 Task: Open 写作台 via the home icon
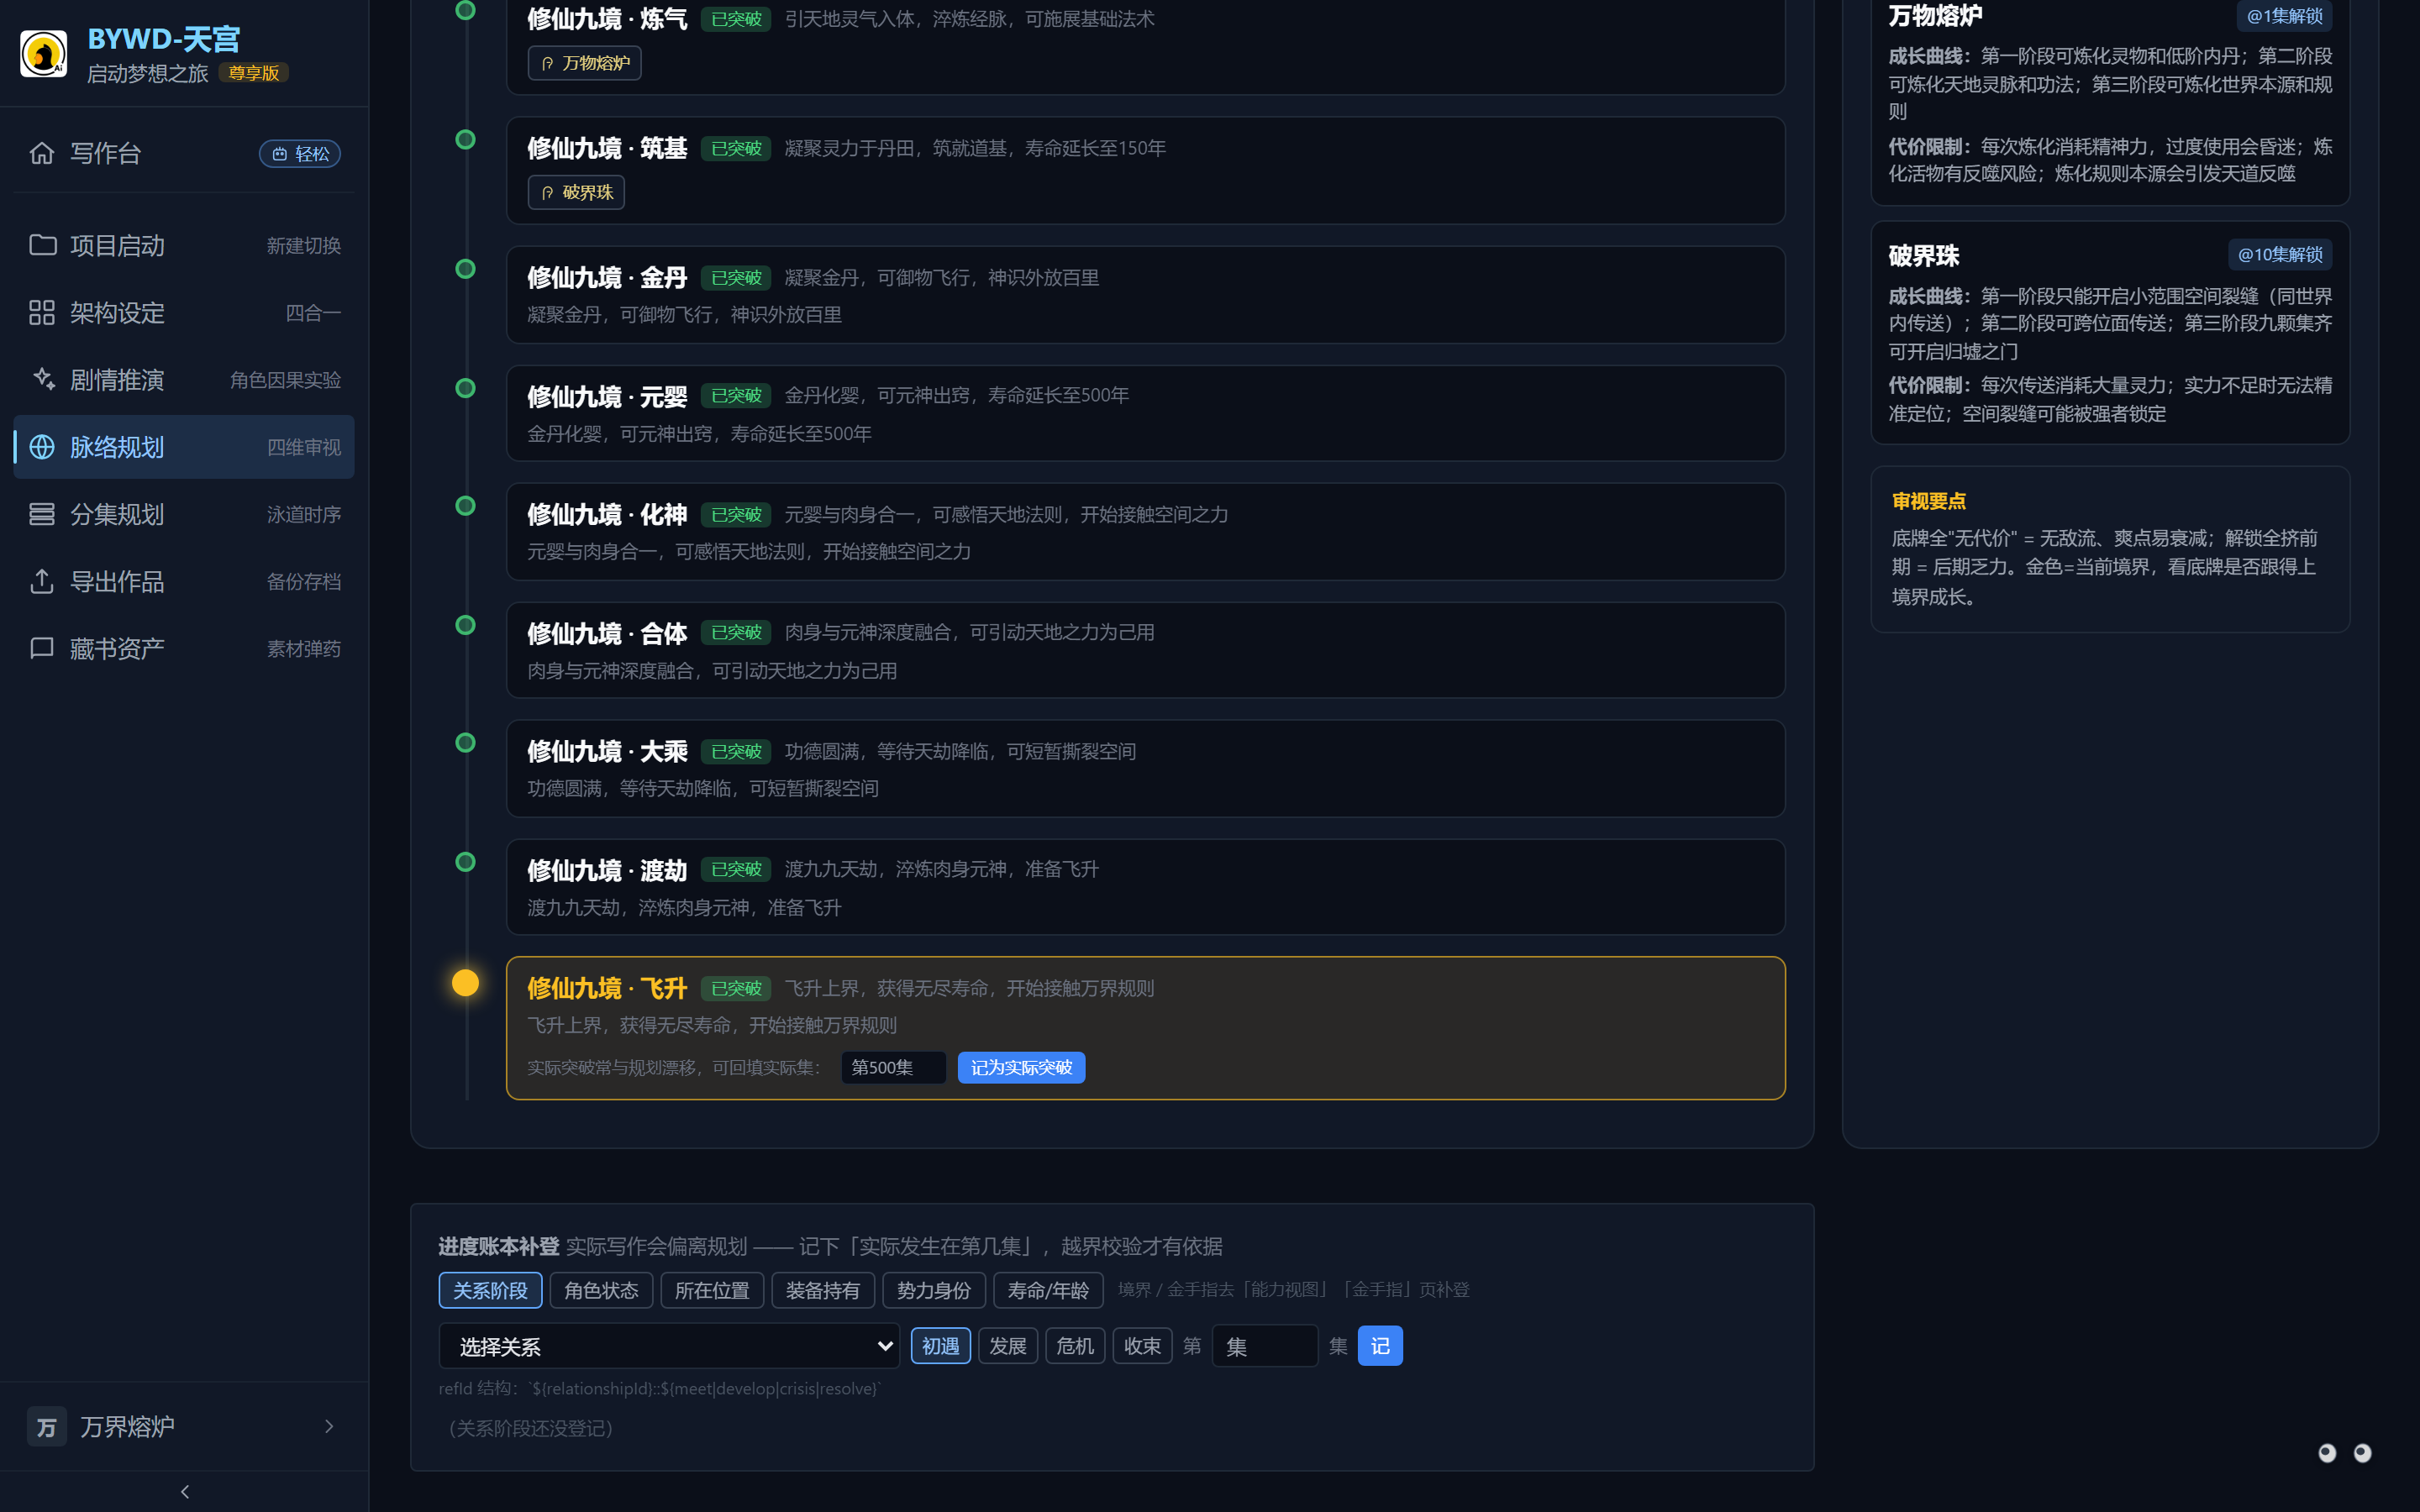(x=42, y=153)
